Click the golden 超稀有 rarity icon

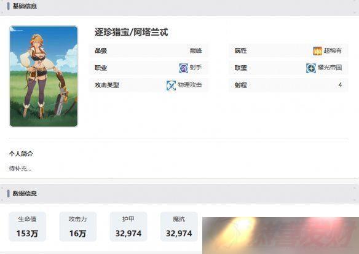coord(317,50)
